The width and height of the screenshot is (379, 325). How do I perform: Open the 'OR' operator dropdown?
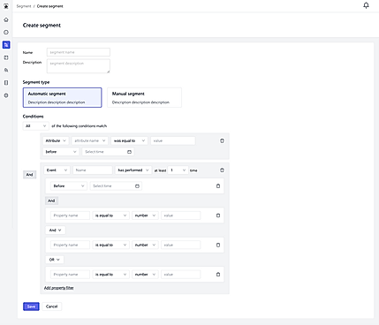[55, 260]
